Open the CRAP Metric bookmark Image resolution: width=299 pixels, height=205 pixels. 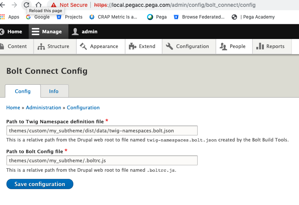113,17
